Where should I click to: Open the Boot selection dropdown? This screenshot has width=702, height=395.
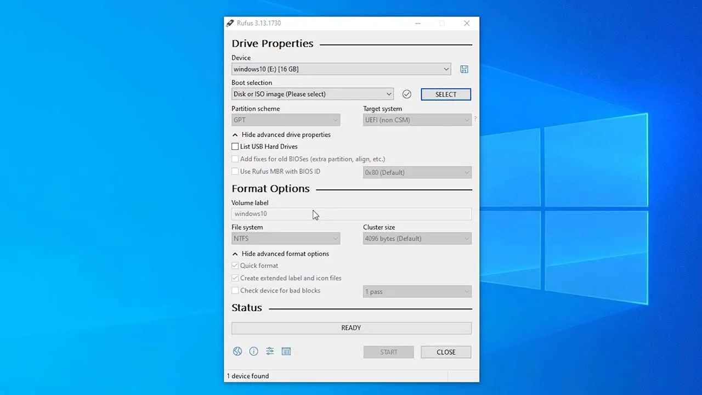pos(313,94)
